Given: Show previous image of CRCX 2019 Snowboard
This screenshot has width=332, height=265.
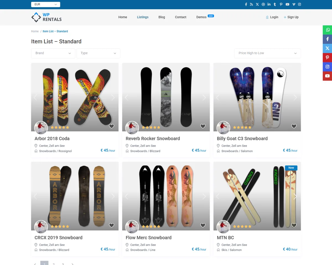Looking at the screenshot, I should [35, 196].
